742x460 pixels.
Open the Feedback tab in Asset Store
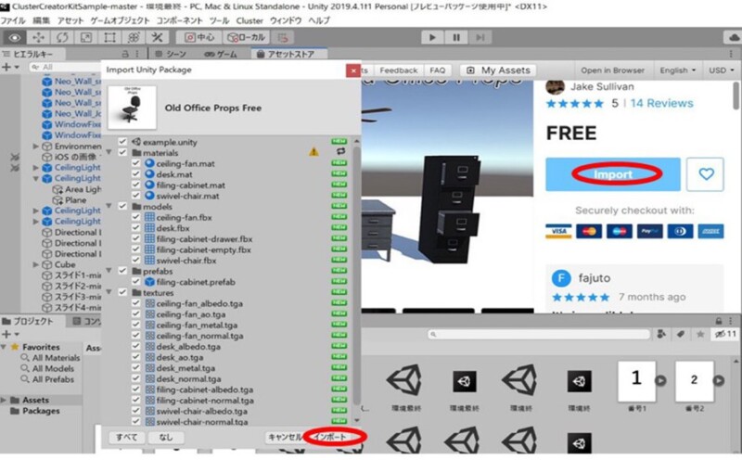399,70
